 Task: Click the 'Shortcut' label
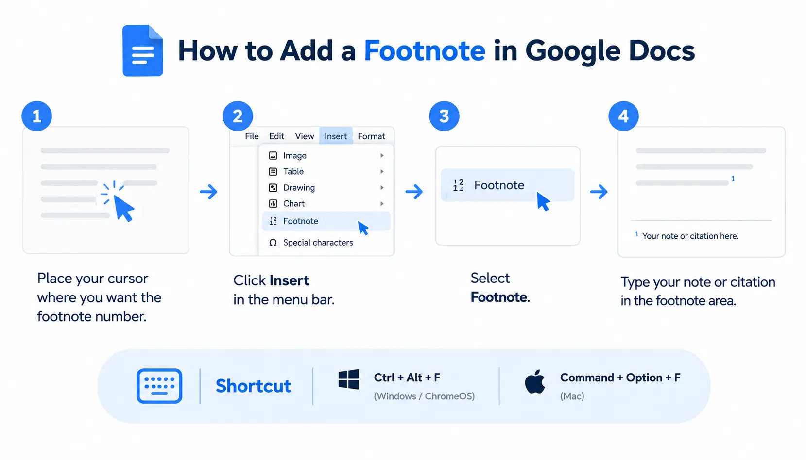(253, 386)
